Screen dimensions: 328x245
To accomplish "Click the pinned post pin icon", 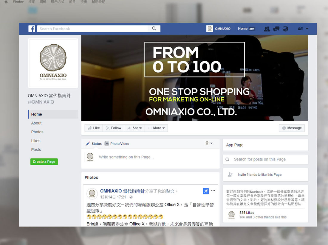I will click(206, 191).
